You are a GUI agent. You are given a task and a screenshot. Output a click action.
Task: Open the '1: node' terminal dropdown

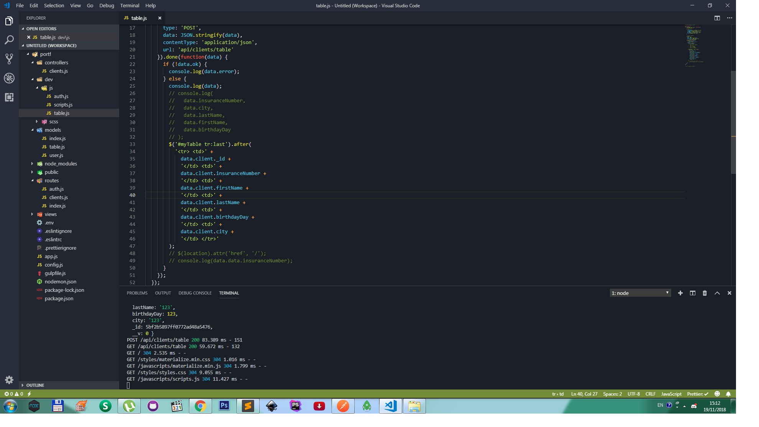coord(640,293)
